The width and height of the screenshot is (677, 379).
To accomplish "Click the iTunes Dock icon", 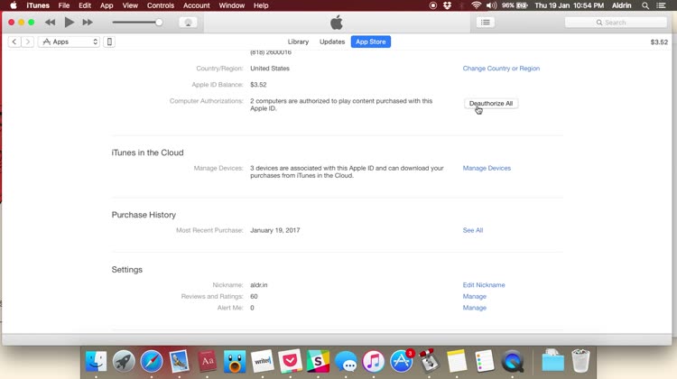I will click(x=374, y=361).
